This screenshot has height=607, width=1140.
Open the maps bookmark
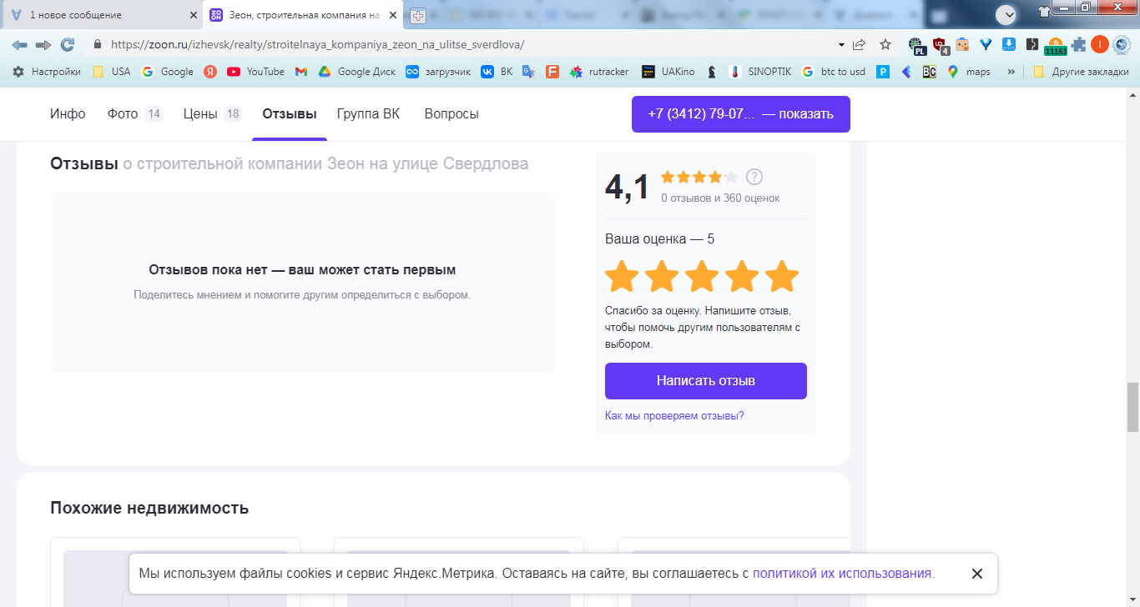969,72
